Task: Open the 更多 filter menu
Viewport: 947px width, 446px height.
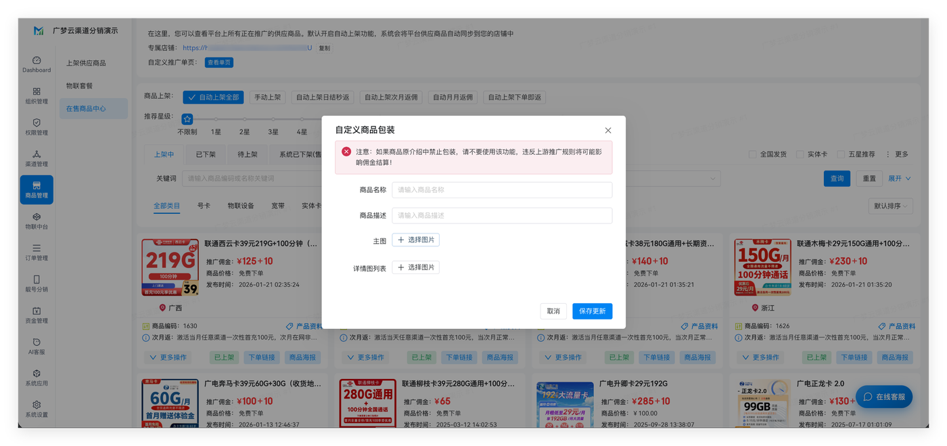Action: (898, 154)
